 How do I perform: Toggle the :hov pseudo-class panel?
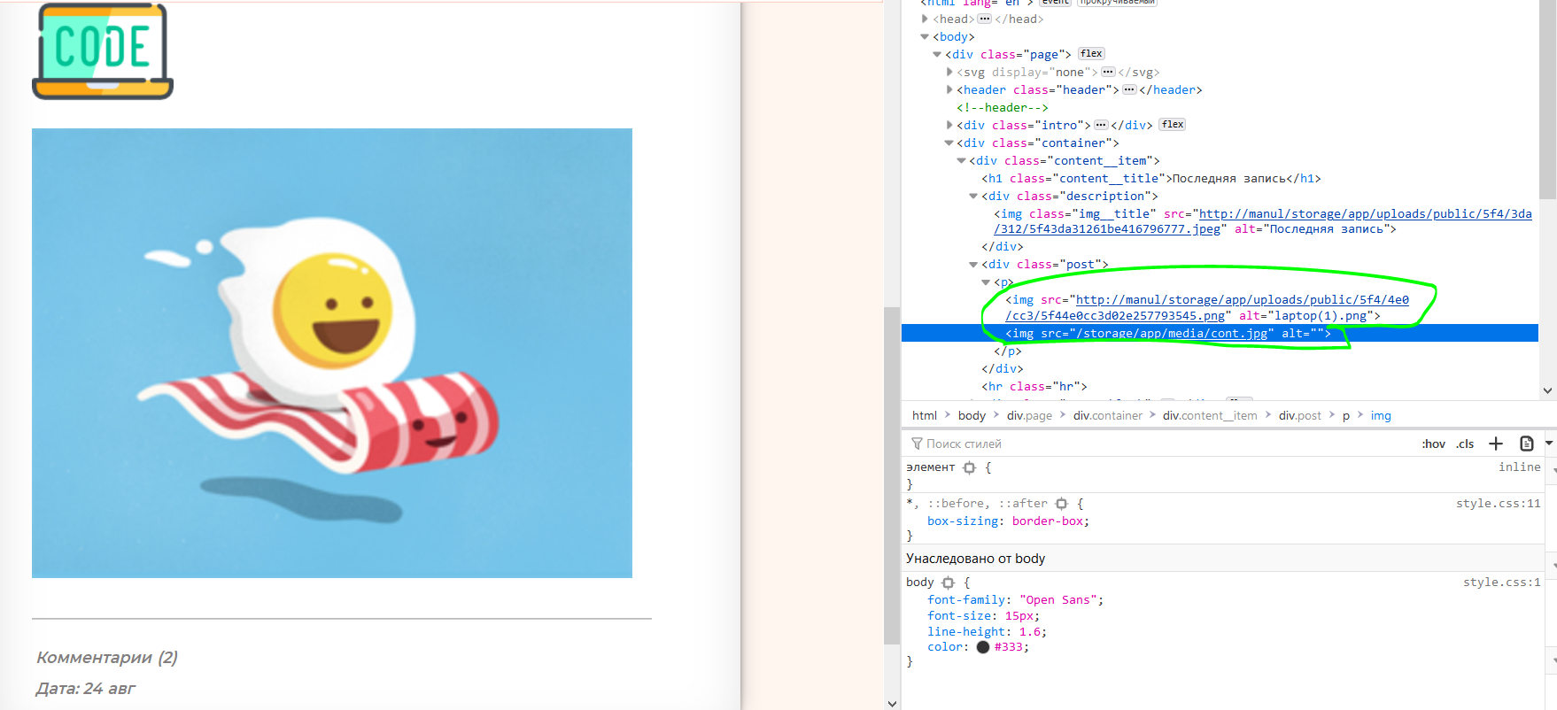(1433, 444)
